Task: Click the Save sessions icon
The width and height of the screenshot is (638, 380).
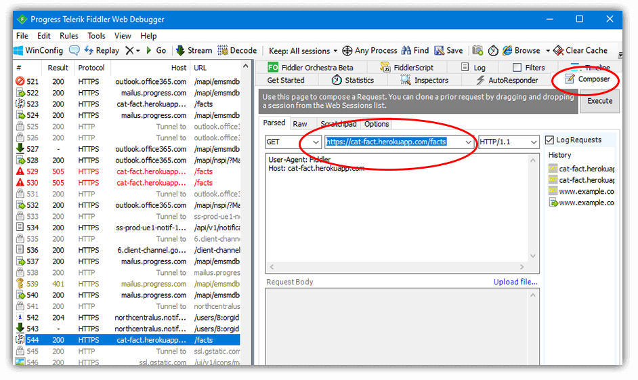Action: pyautogui.click(x=439, y=50)
